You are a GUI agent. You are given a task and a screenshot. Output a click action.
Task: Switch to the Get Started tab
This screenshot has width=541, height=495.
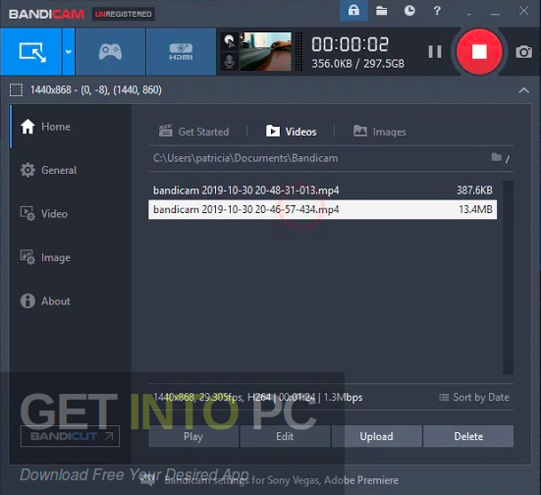tap(193, 132)
